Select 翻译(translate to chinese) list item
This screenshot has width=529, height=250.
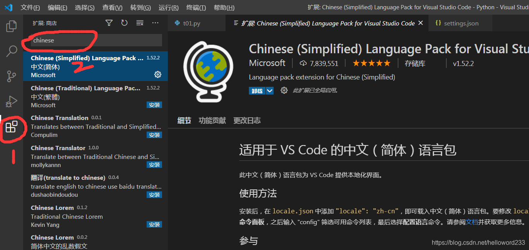click(95, 186)
